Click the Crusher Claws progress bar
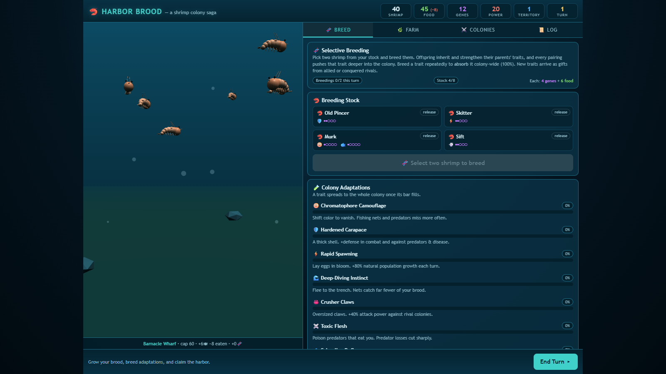Viewport: 666px width, 374px height. coord(443,308)
